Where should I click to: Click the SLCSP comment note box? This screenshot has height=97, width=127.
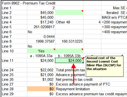105,66
